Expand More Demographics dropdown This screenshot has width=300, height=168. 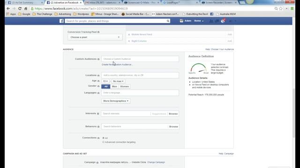116,101
